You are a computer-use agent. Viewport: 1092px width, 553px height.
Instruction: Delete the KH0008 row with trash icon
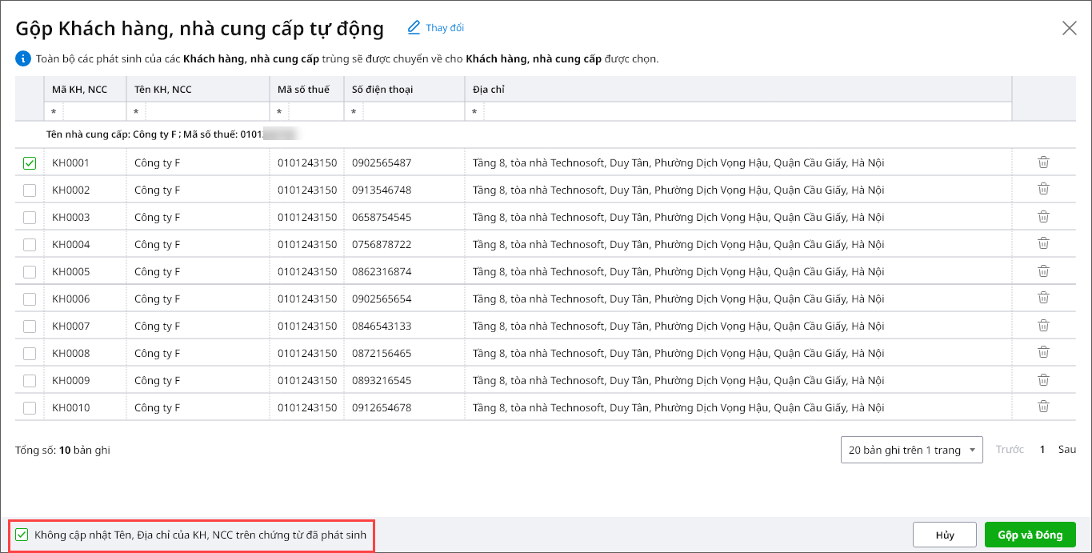click(1043, 353)
